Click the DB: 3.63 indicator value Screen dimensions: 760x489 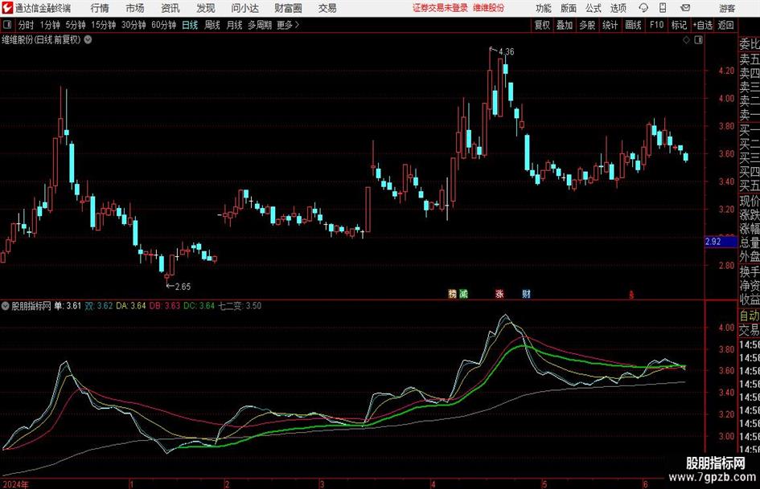165,305
